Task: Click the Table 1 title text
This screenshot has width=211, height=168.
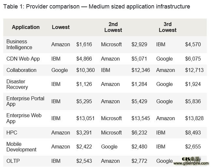Action: (x=97, y=7)
